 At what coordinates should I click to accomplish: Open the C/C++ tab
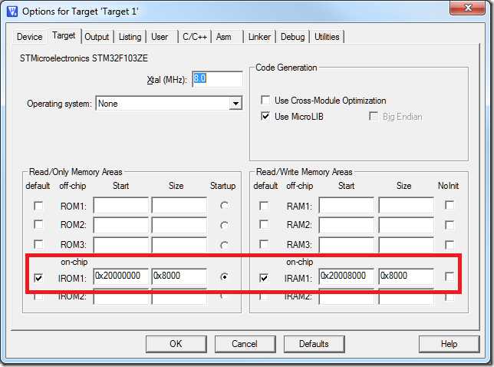pos(195,37)
